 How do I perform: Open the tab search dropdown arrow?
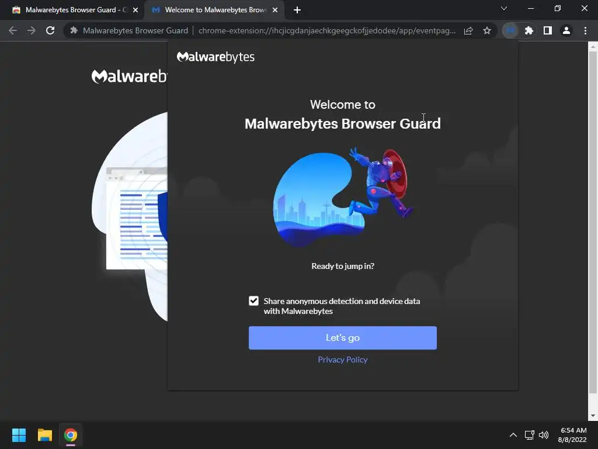pos(504,8)
